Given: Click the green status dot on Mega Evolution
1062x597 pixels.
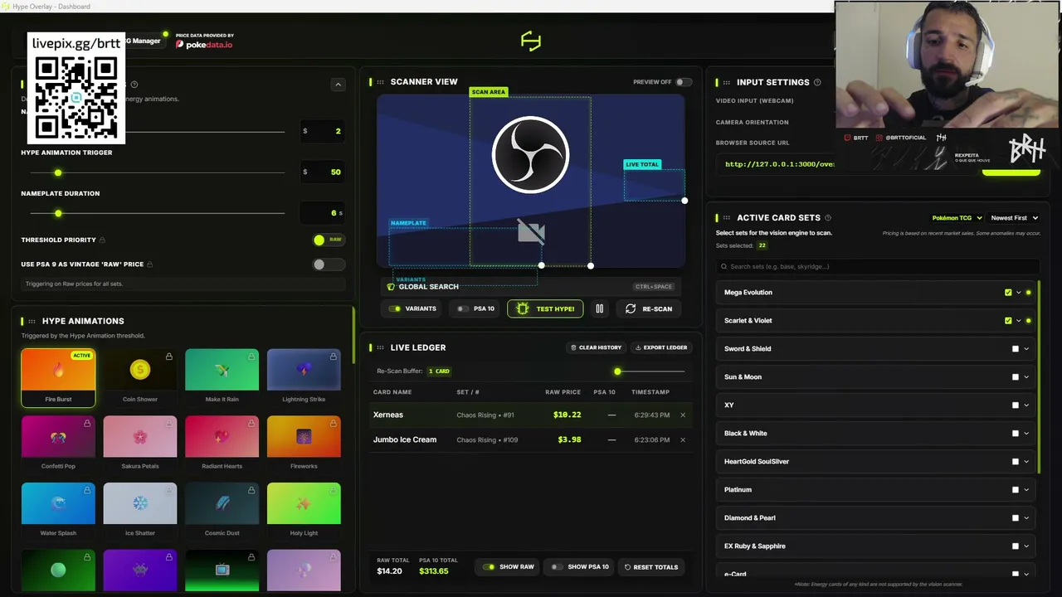Looking at the screenshot, I should [1029, 293].
